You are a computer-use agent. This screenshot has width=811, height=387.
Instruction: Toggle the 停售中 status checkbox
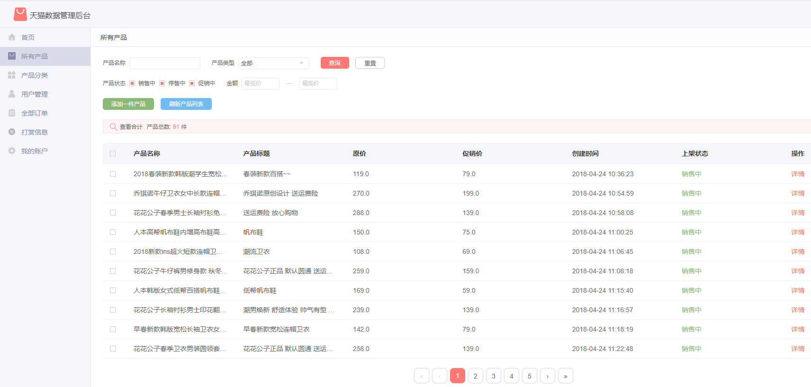click(x=162, y=83)
